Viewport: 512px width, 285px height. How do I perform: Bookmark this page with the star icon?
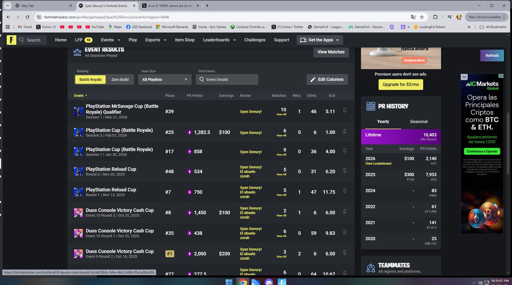422,17
